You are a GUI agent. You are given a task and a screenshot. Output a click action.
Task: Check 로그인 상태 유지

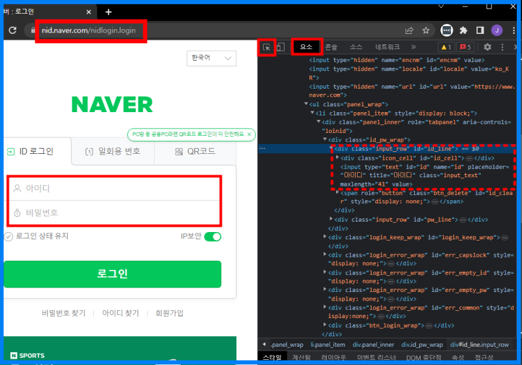point(8,237)
